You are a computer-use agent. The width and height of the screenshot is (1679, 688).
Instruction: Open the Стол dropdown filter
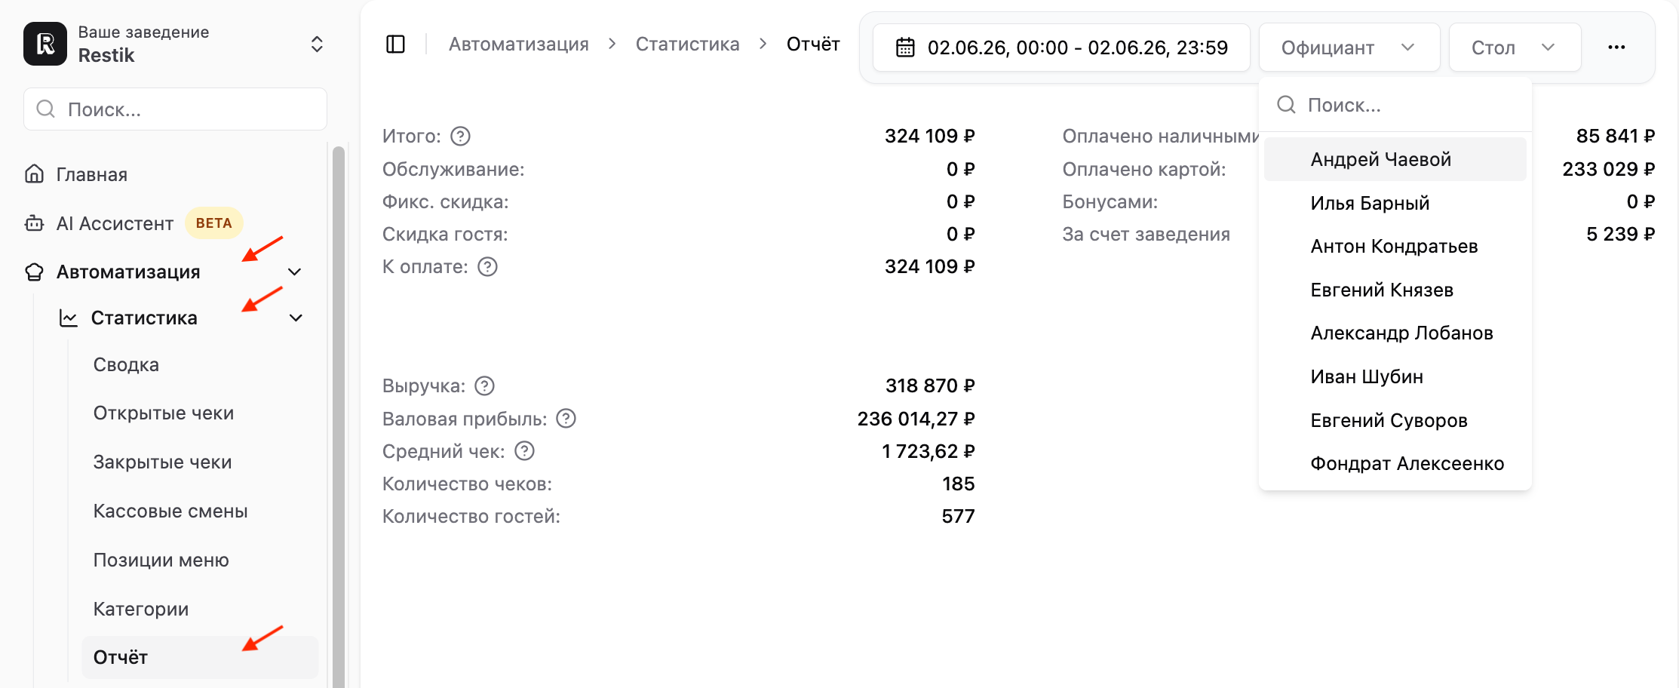point(1515,48)
